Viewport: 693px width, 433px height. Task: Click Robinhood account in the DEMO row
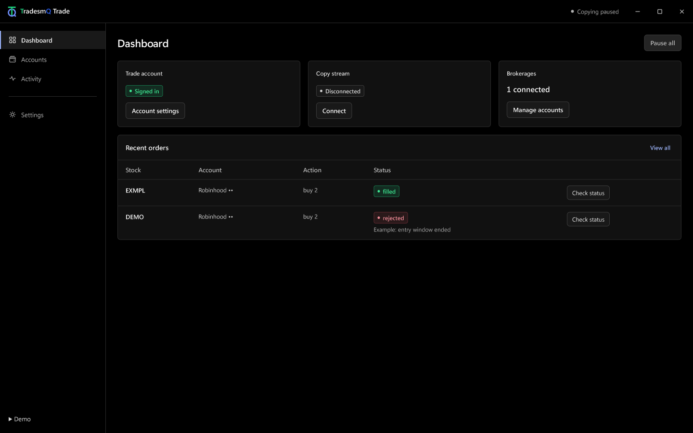point(216,217)
